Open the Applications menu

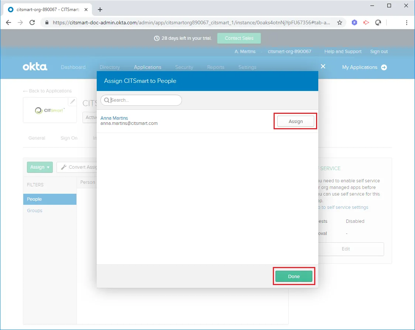click(x=147, y=67)
